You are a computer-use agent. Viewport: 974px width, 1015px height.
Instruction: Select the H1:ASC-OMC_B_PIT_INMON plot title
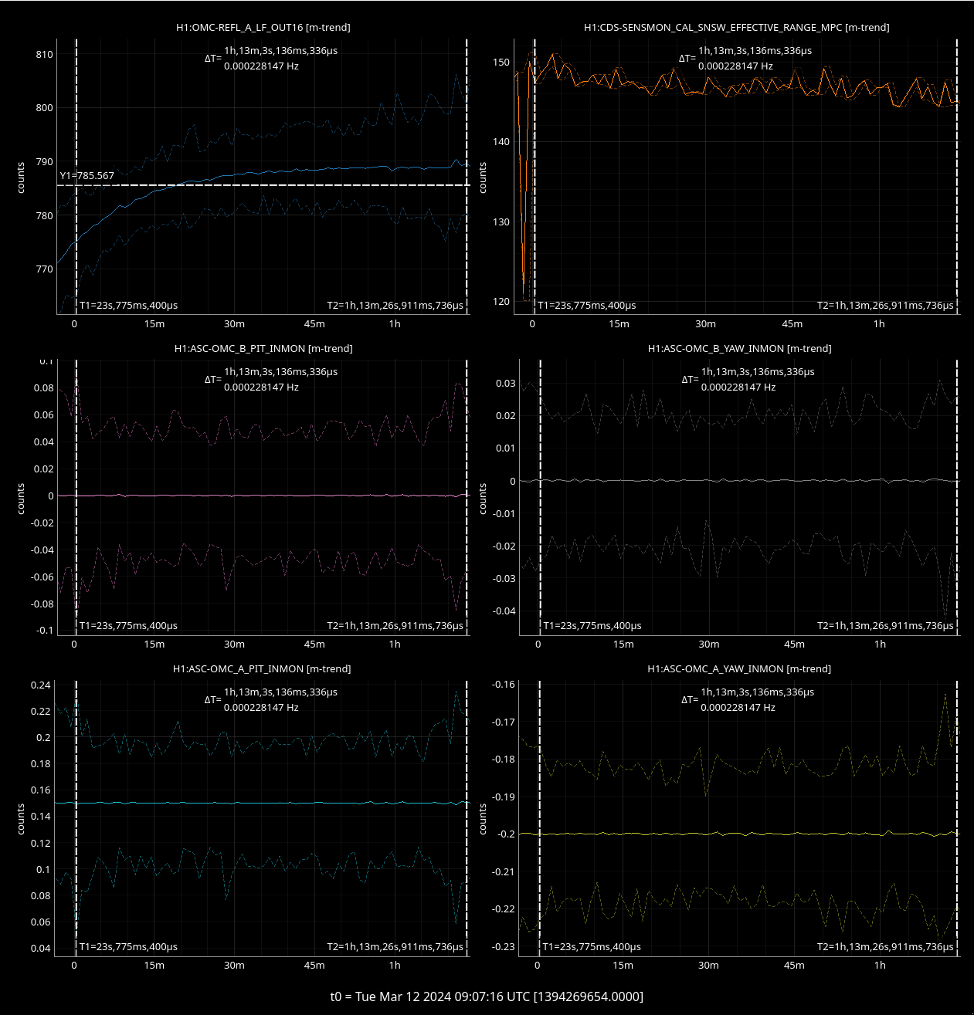(263, 349)
